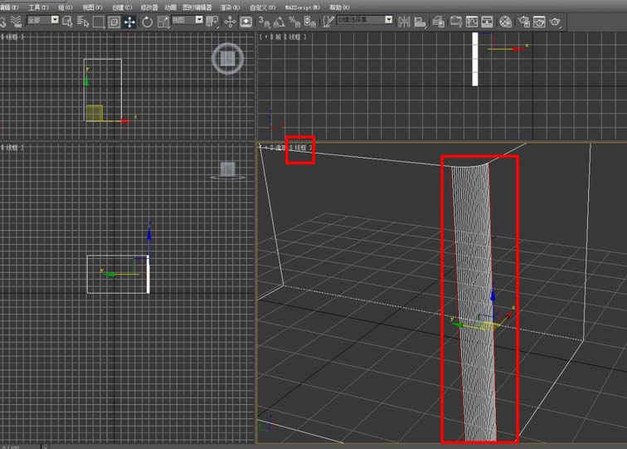Activate the Select and Rotate tool
The width and height of the screenshot is (627, 449).
[148, 22]
